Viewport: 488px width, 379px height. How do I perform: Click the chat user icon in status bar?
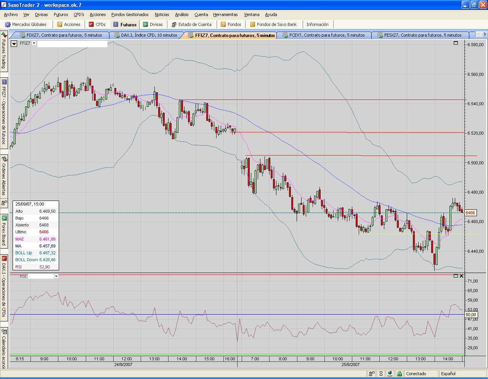371,374
